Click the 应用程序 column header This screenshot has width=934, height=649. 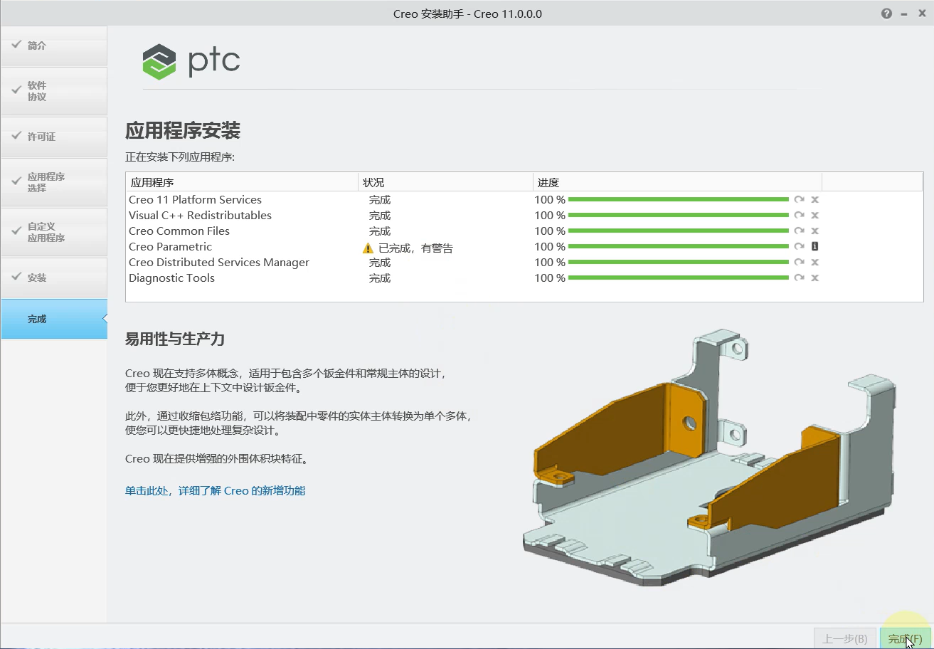(242, 182)
